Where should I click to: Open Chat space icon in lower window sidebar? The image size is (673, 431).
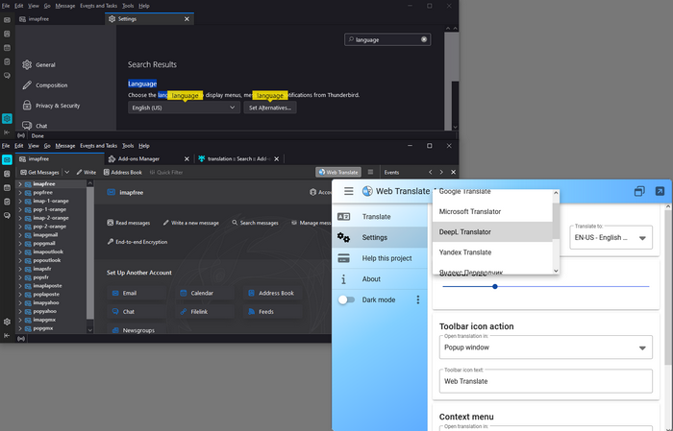(x=7, y=215)
